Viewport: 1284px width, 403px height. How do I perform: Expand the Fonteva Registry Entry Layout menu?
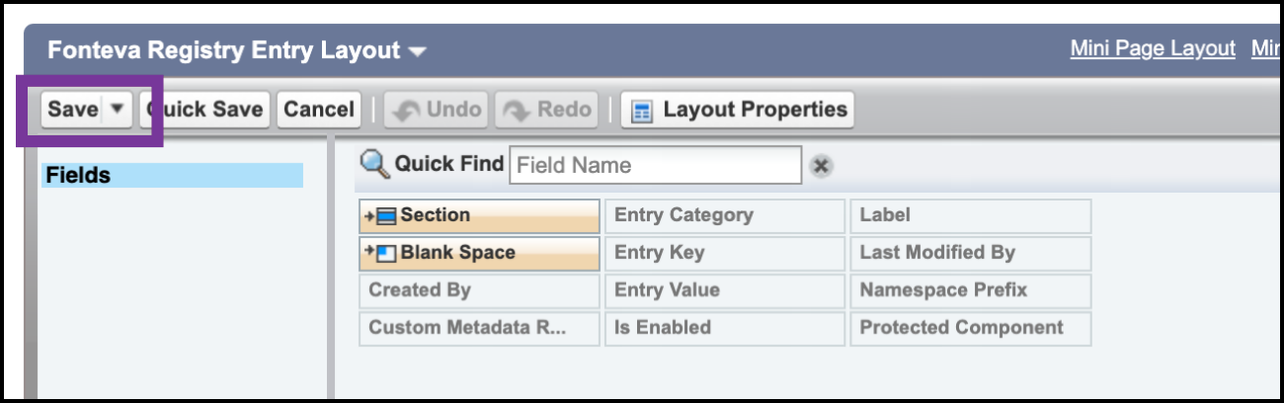click(418, 51)
